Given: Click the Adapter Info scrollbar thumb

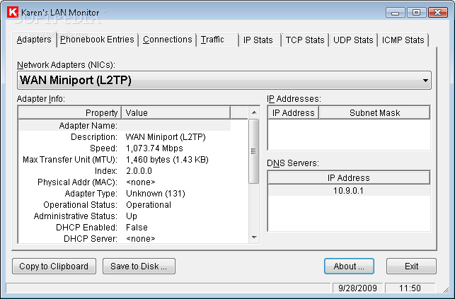Looking at the screenshot, I should (254, 151).
